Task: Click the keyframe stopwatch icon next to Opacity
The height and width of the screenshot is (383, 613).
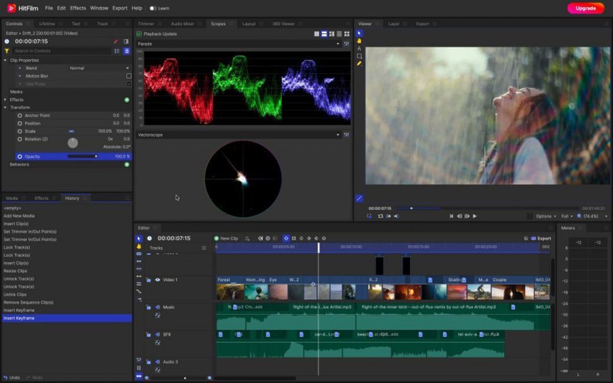Action: [x=19, y=156]
